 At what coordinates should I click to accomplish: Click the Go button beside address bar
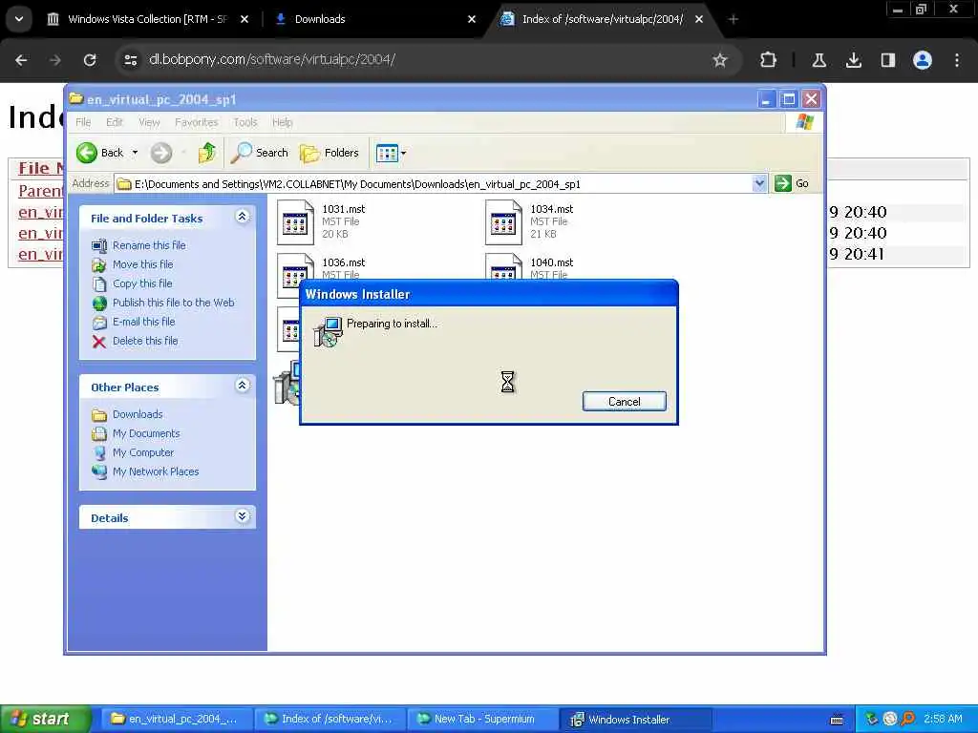click(x=792, y=183)
